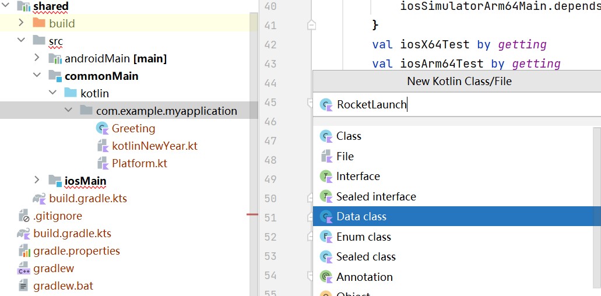Viewport: 601px width, 296px height.
Task: Click line number 42 in gutter
Action: 270,44
